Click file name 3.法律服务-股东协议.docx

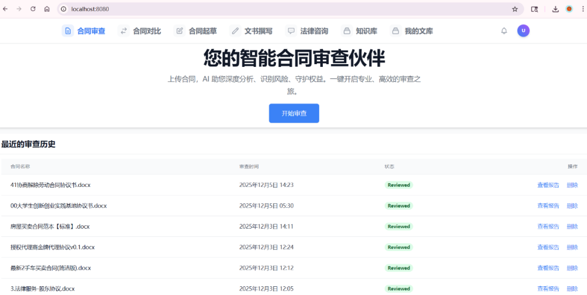pyautogui.click(x=43, y=288)
